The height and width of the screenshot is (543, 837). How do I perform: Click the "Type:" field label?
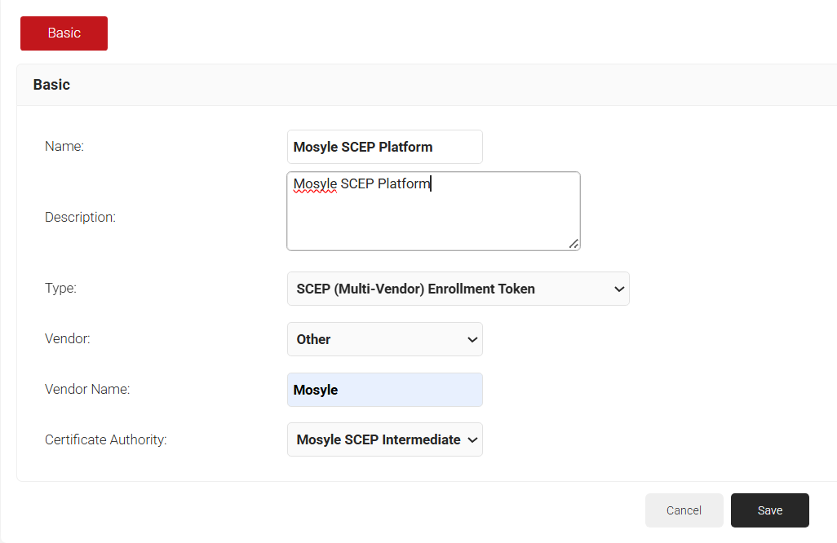point(60,289)
